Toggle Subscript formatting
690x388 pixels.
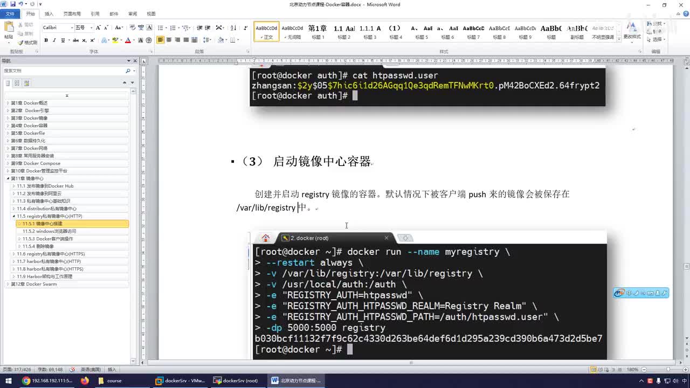tap(85, 40)
